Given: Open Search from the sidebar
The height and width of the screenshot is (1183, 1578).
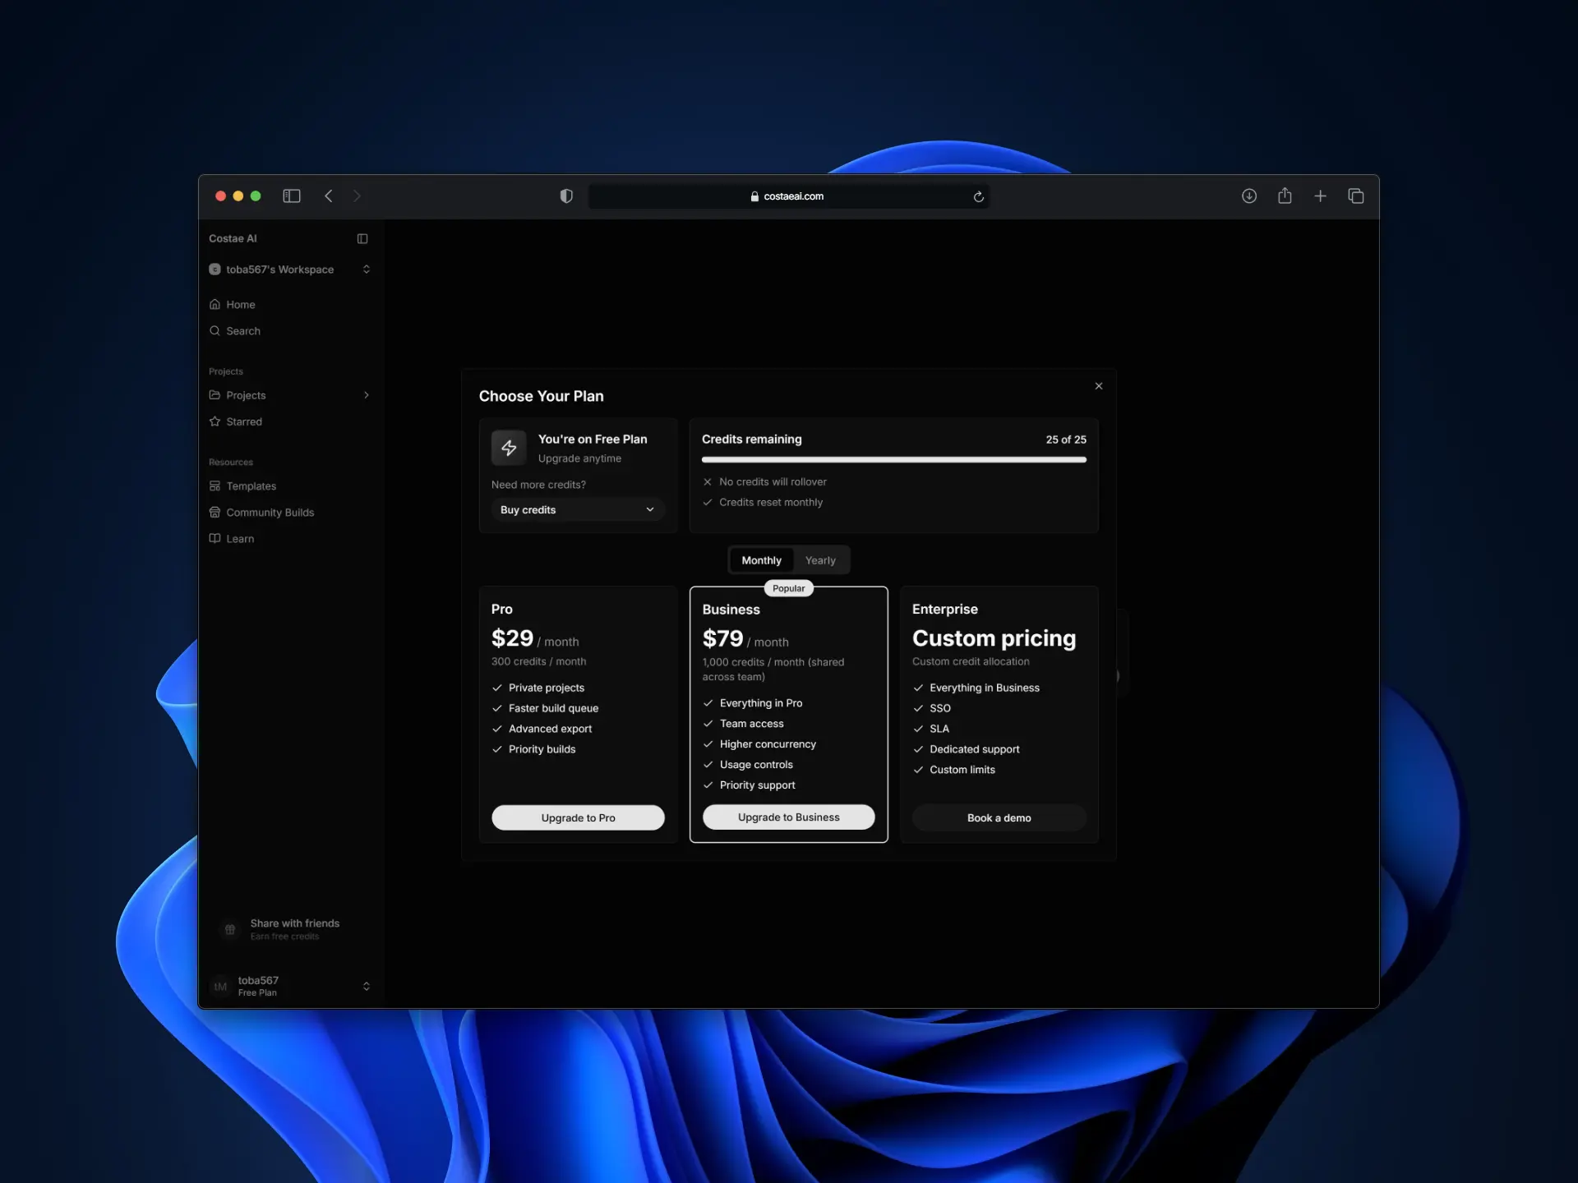Looking at the screenshot, I should (x=242, y=330).
